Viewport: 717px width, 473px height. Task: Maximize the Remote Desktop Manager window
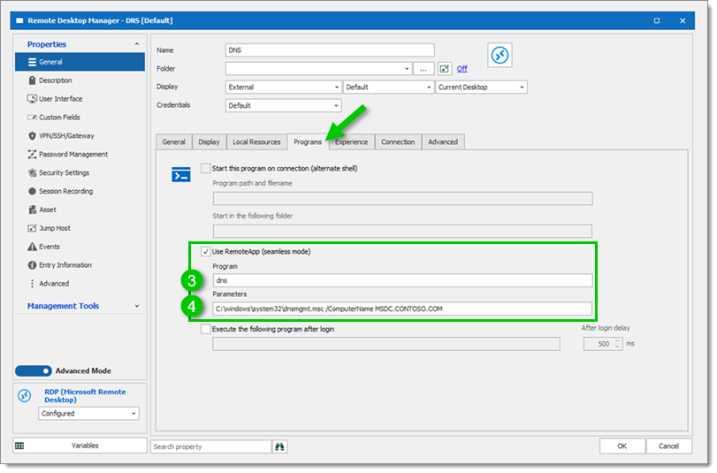[x=657, y=20]
